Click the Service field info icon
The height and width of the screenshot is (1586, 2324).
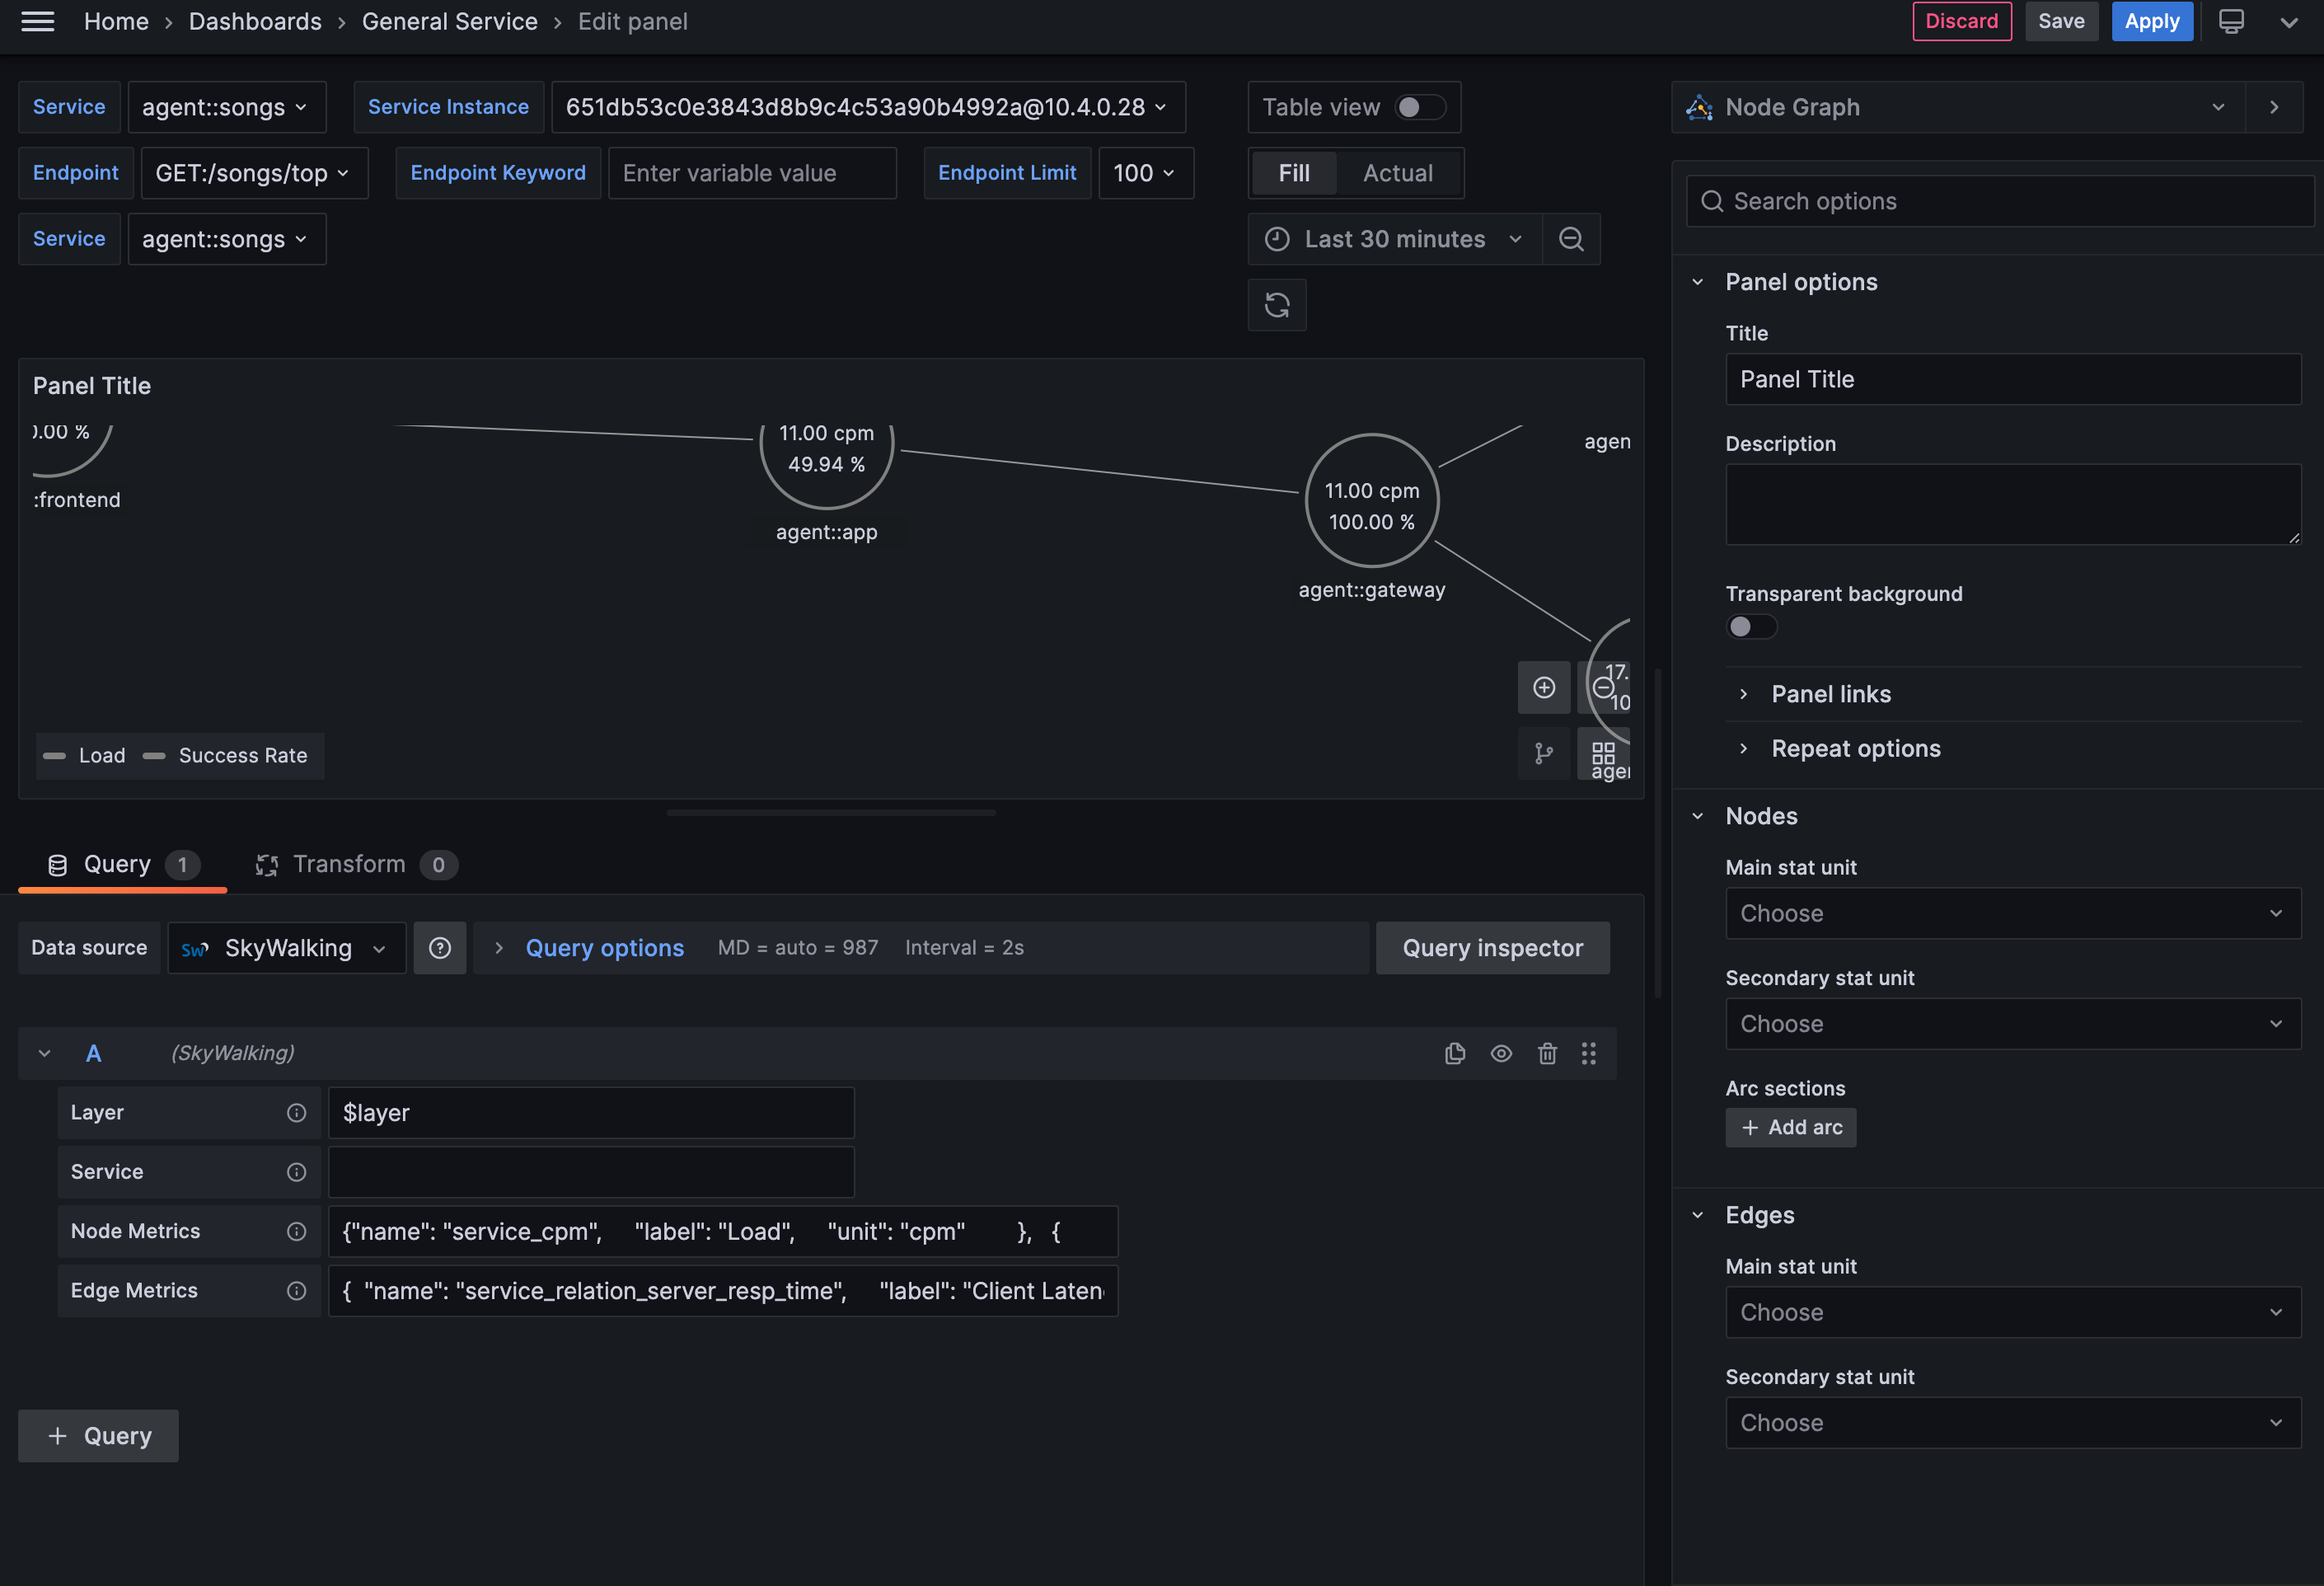(x=296, y=1172)
